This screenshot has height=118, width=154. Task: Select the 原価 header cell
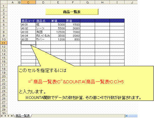(73, 21)
